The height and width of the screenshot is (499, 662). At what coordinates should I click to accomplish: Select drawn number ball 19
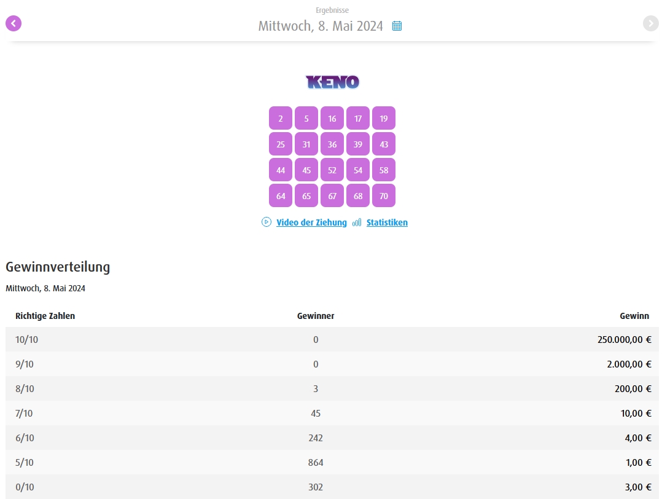pos(384,119)
